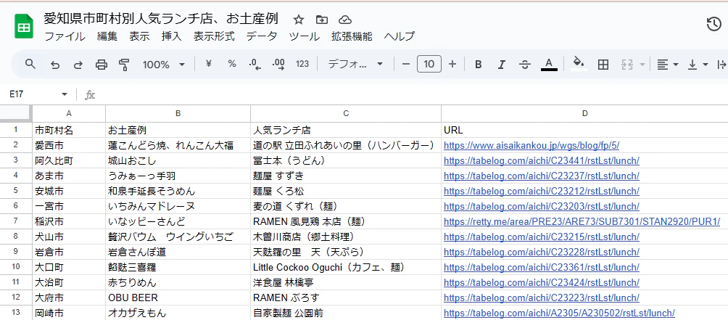Click the select-all corner box

point(16,113)
